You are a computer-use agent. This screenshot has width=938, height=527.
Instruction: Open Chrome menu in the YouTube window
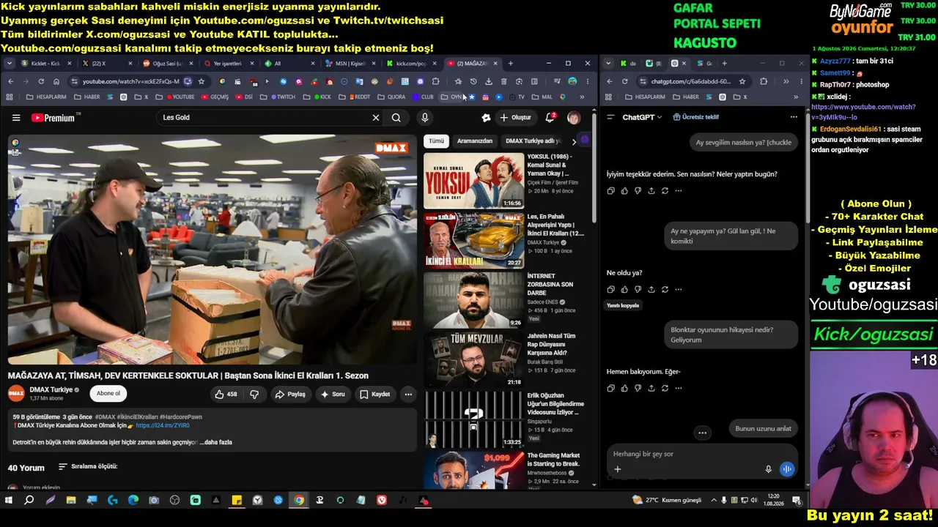click(x=587, y=81)
